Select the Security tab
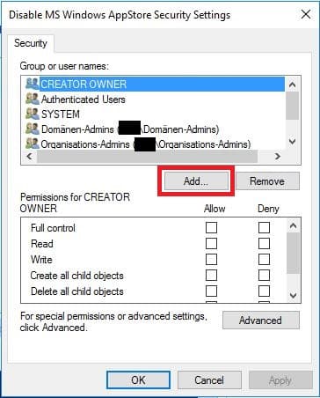The image size is (320, 398). (x=31, y=43)
